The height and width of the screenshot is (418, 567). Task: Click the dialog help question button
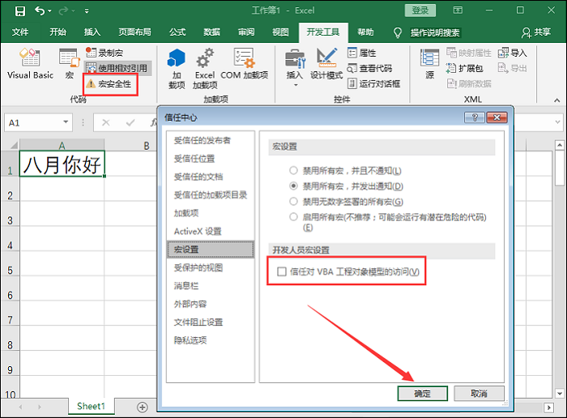click(x=474, y=117)
